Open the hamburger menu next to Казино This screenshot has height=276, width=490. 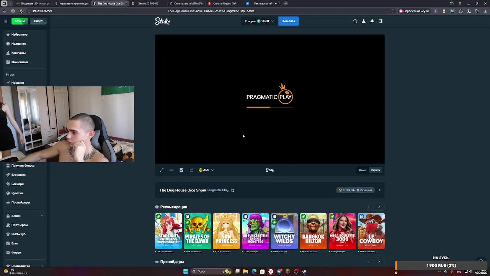pyautogui.click(x=6, y=21)
